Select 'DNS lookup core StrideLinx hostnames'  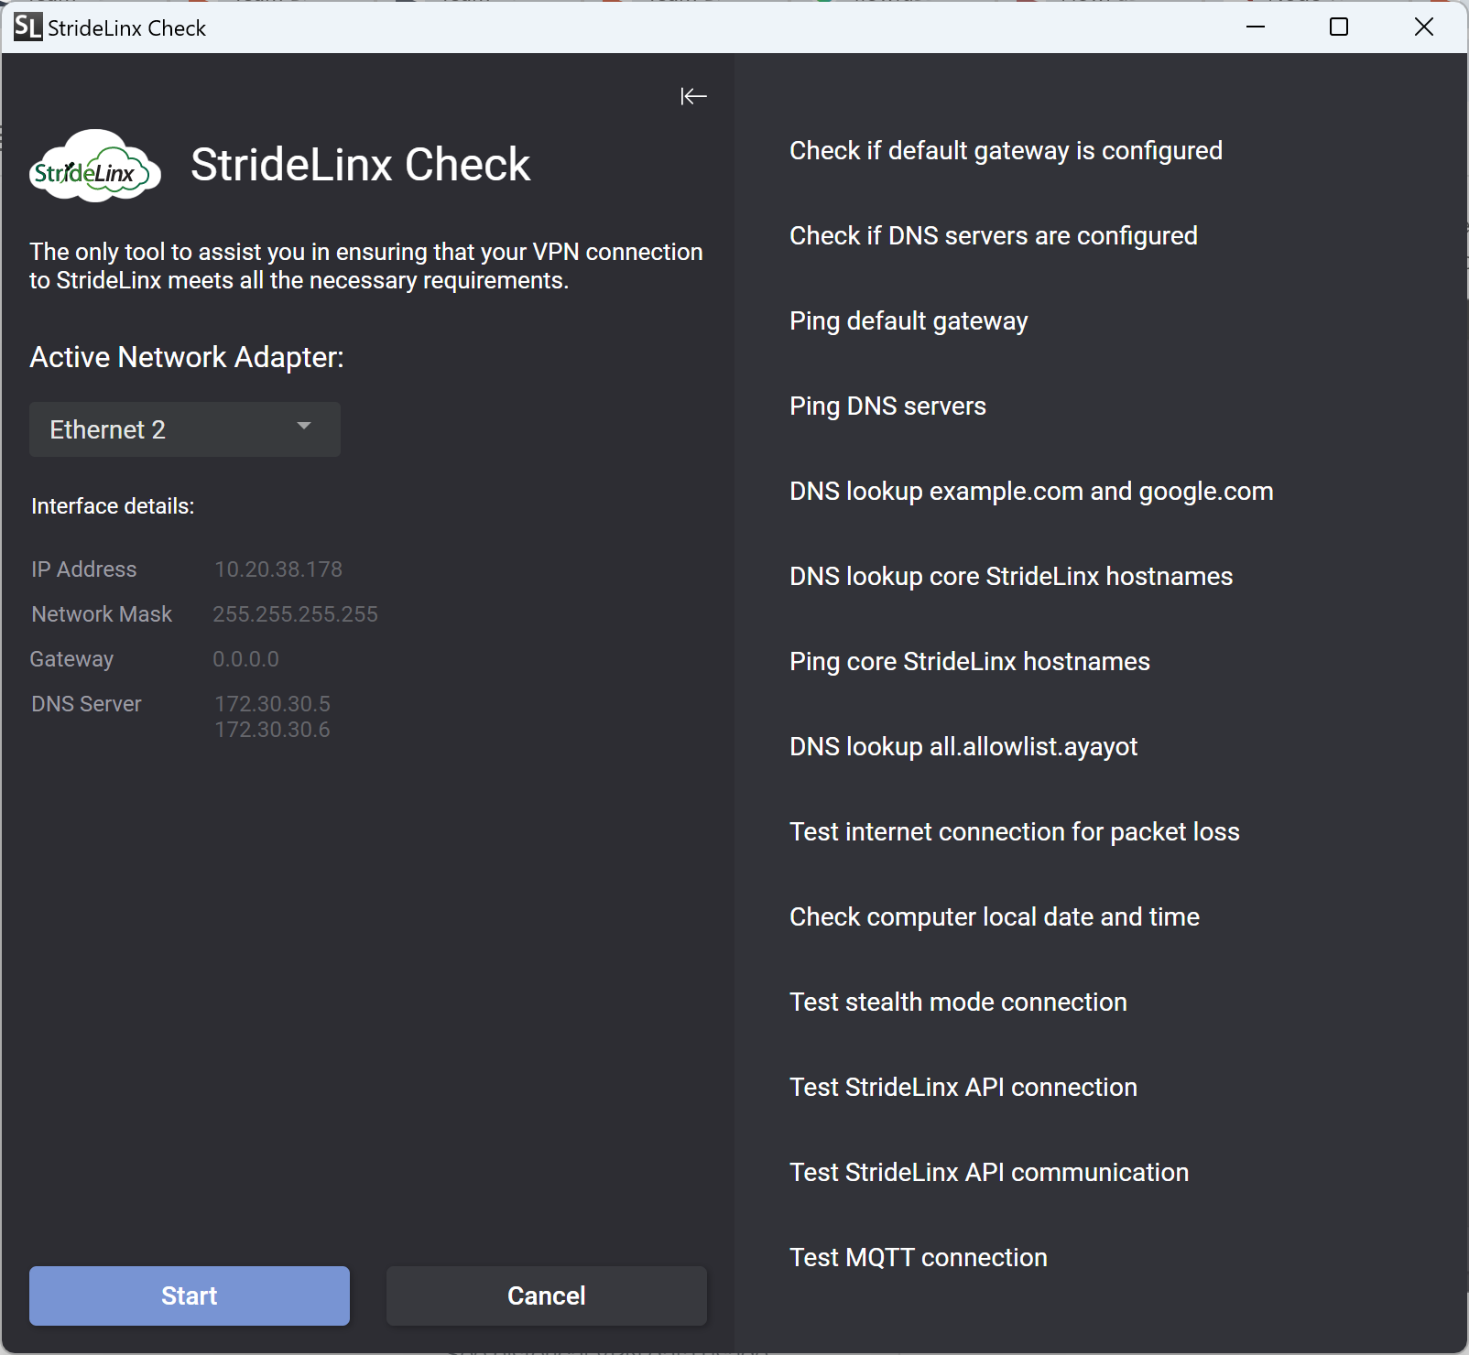tap(1011, 577)
